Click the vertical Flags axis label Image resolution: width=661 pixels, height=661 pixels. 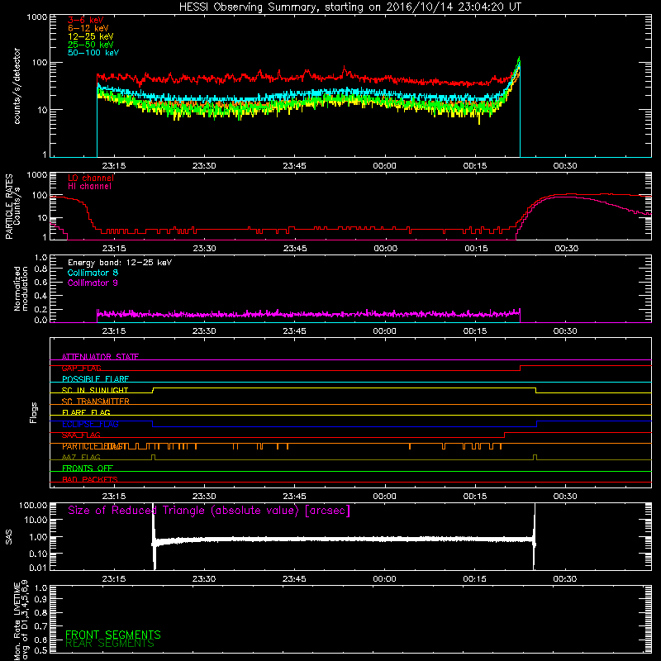tap(34, 412)
